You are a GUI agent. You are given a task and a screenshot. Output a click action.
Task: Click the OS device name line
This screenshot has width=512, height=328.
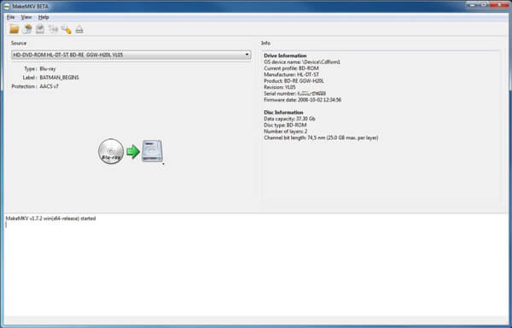click(302, 61)
